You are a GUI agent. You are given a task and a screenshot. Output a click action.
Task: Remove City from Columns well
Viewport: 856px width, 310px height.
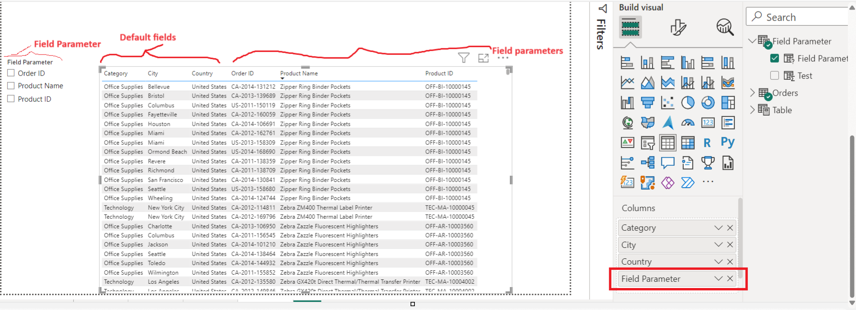pos(730,245)
